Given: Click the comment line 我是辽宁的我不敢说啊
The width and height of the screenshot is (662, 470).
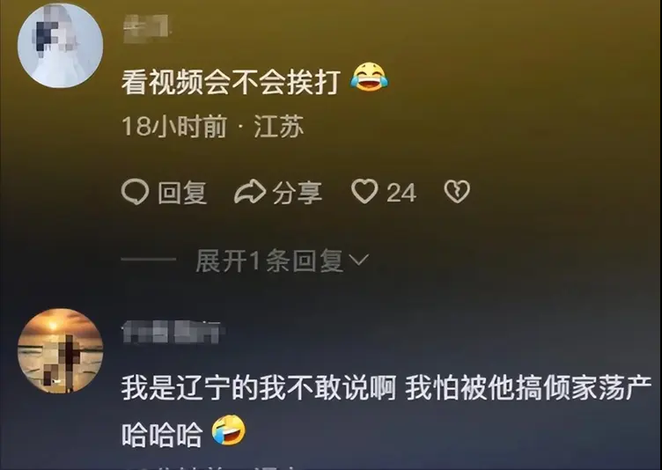Looking at the screenshot, I should click(x=259, y=387).
